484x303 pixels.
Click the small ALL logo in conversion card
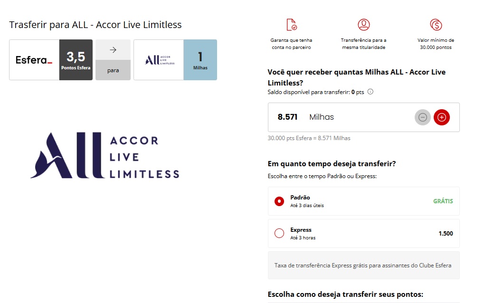coord(159,60)
